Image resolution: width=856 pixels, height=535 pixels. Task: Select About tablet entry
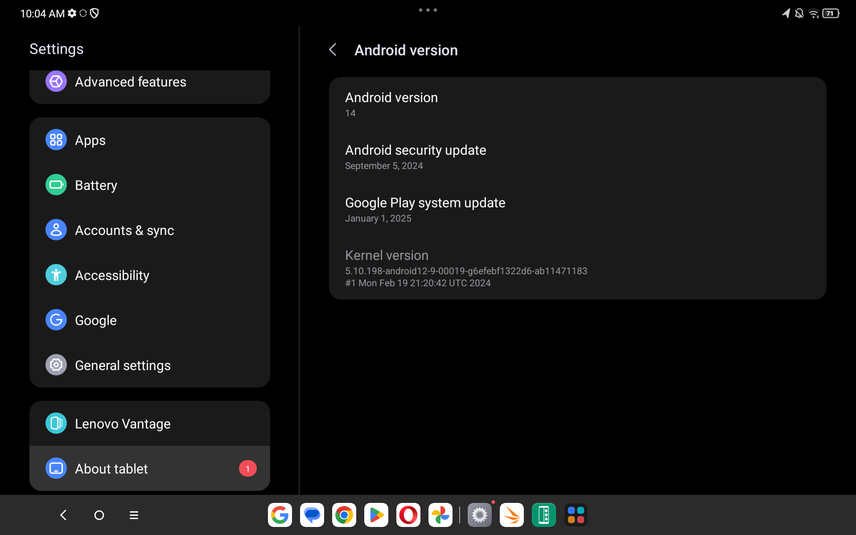pyautogui.click(x=150, y=469)
